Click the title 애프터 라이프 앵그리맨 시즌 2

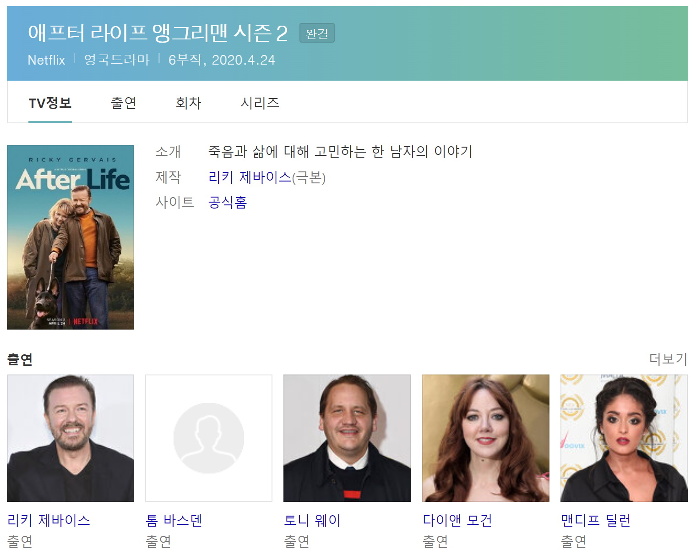click(x=158, y=33)
